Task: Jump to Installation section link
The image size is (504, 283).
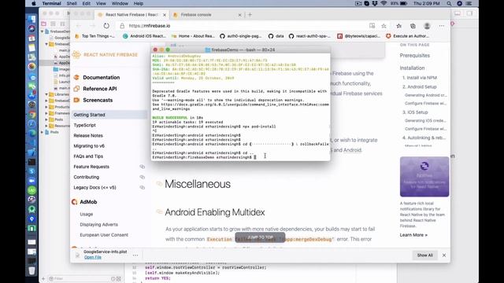Action: 412,68
